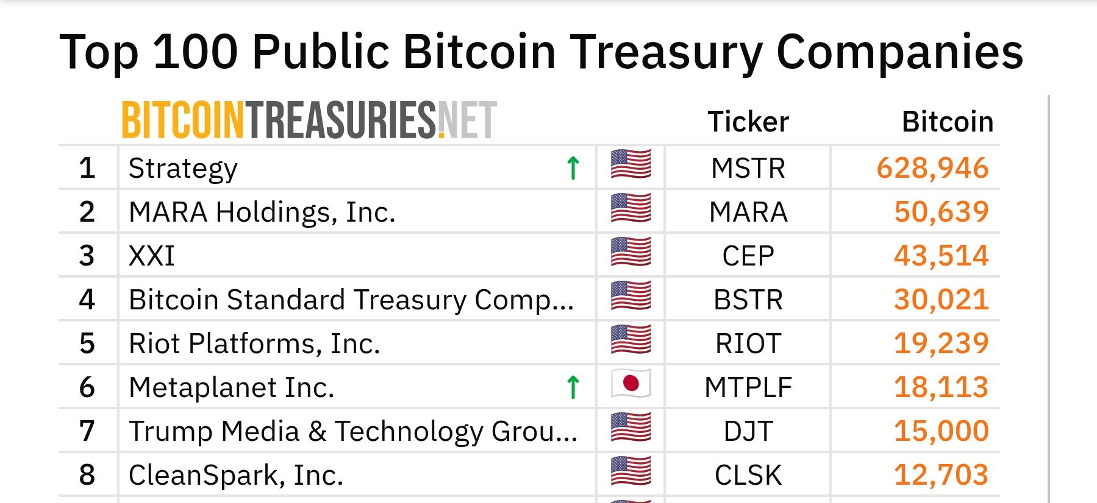Click the BitcoinTreasuries.NET logo
This screenshot has width=1097, height=503.
(x=309, y=120)
